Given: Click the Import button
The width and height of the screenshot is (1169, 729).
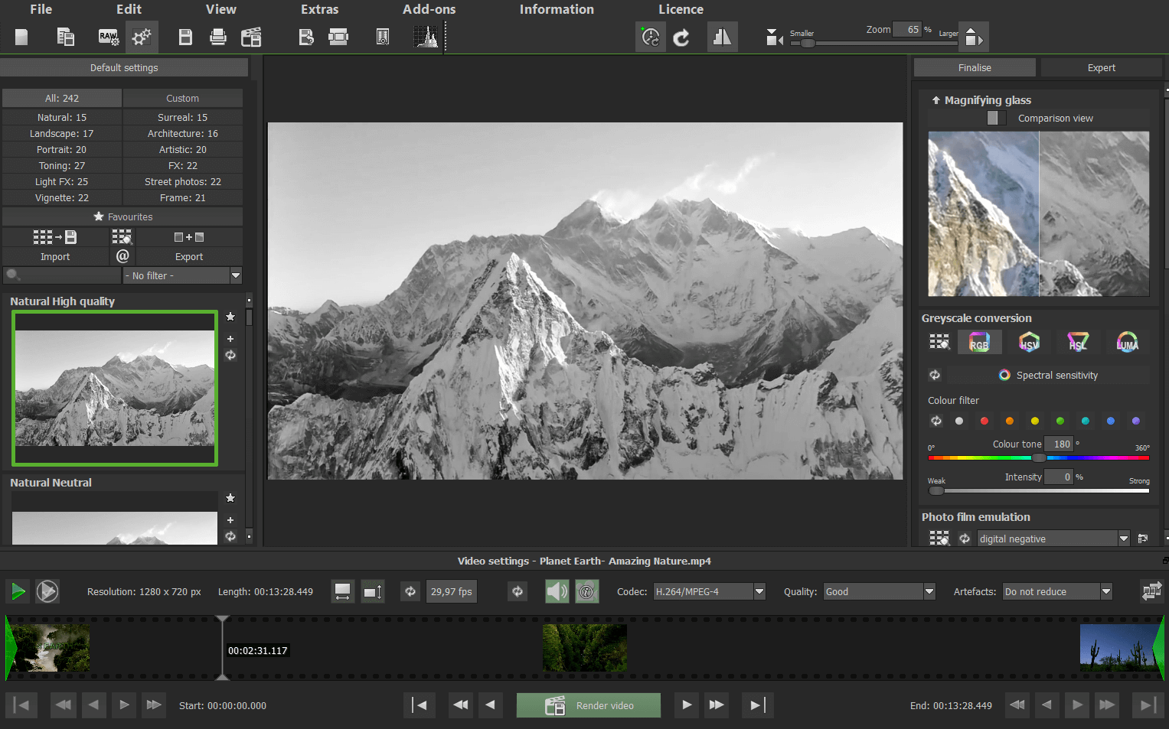Looking at the screenshot, I should [x=55, y=256].
